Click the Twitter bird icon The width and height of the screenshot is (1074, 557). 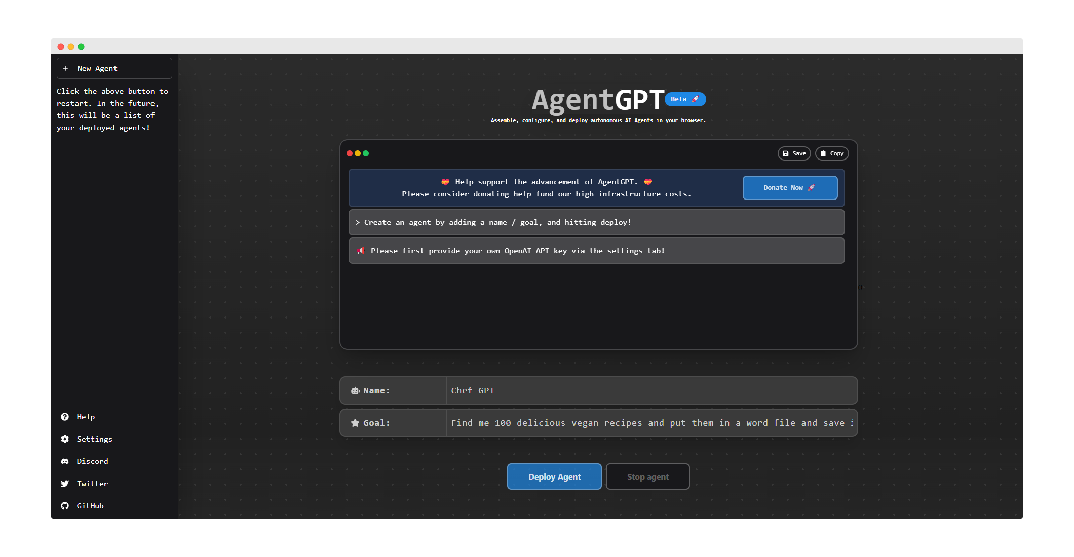click(x=65, y=484)
